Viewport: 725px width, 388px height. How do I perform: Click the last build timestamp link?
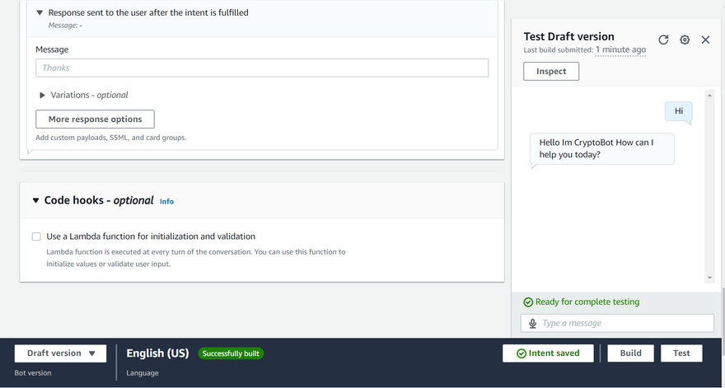(x=620, y=50)
